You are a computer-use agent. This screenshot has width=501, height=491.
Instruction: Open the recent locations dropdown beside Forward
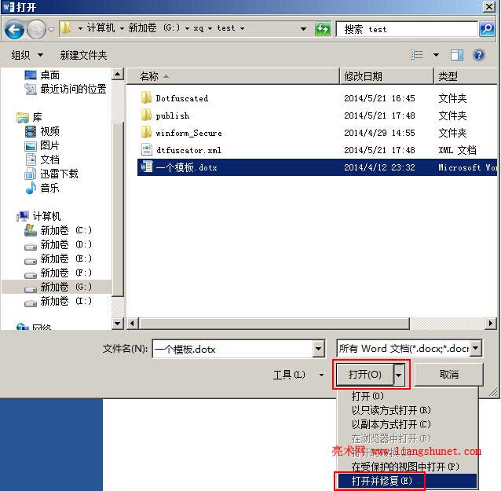(x=52, y=29)
